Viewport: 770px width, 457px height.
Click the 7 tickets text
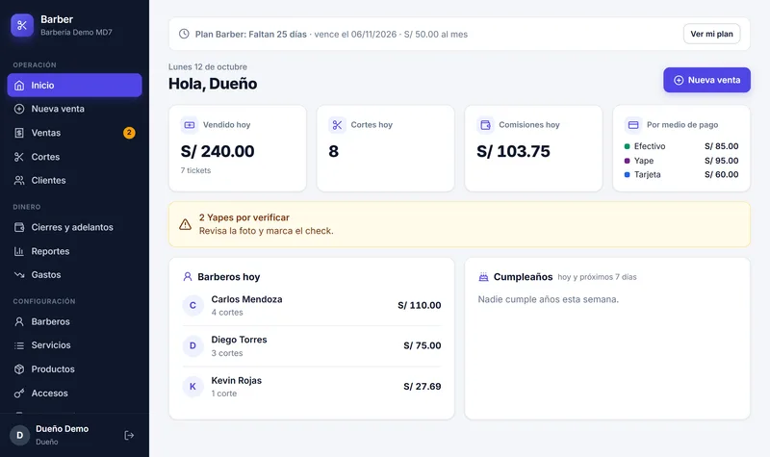[195, 170]
